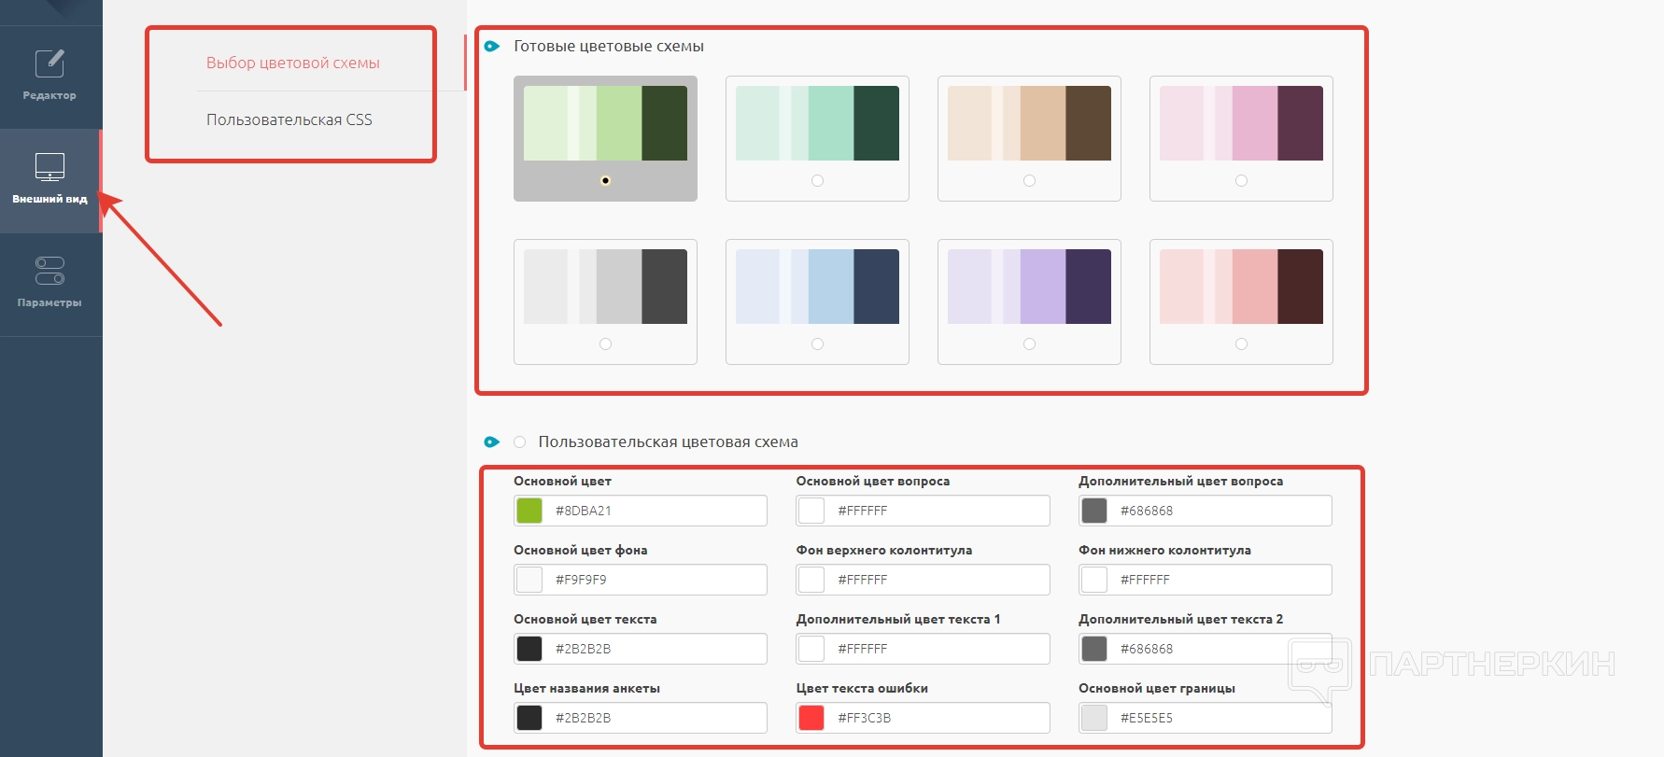Open the Параметры toggles icon
The width and height of the screenshot is (1664, 757).
tap(49, 271)
